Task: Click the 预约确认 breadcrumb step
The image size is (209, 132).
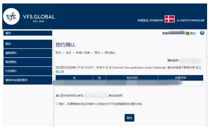Action: click(110, 53)
